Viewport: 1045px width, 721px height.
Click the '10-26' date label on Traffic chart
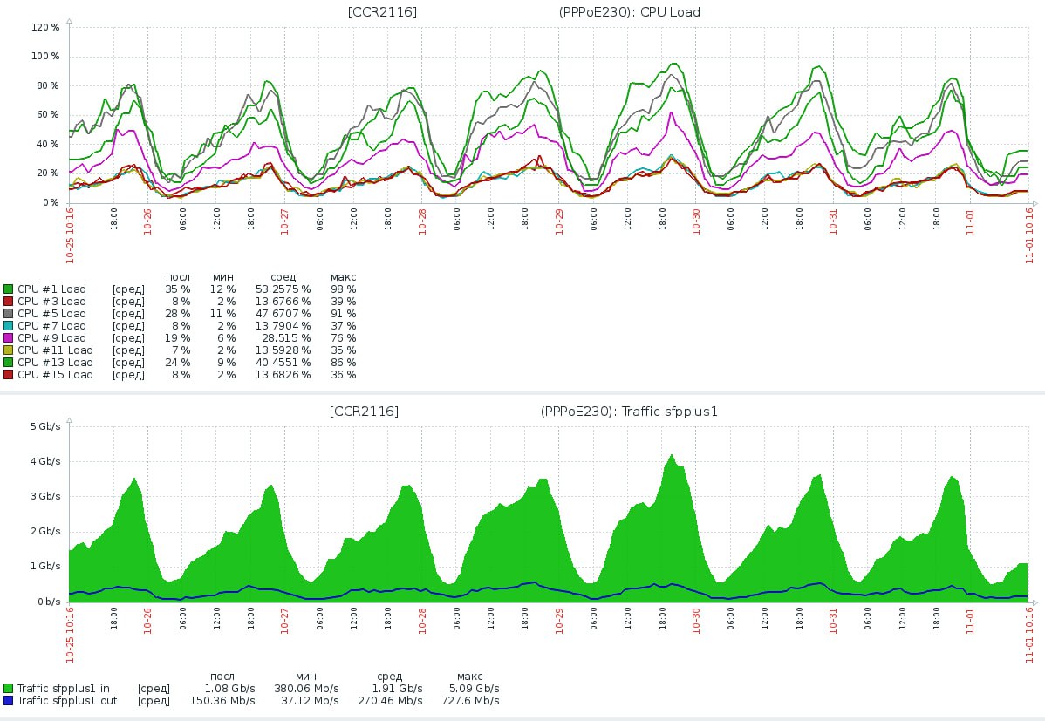[x=148, y=621]
